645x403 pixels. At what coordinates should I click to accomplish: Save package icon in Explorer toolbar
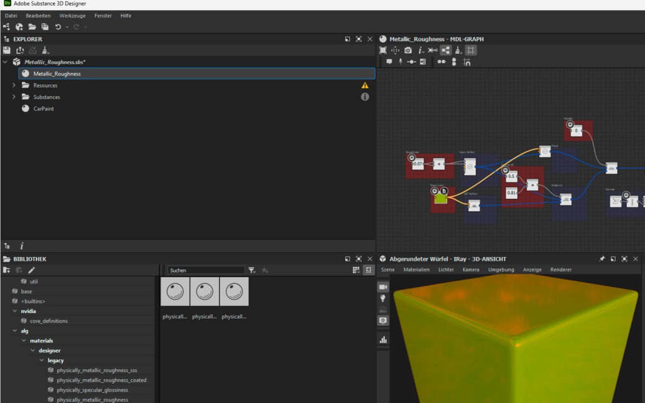pyautogui.click(x=6, y=50)
